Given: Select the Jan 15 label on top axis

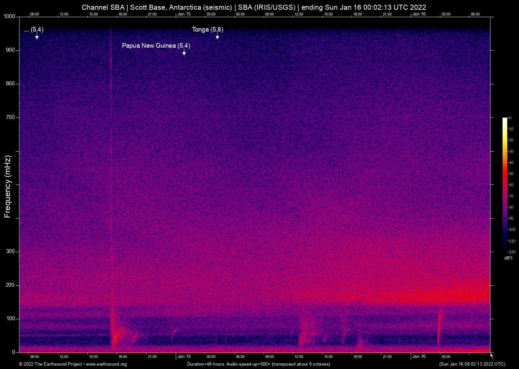Looking at the screenshot, I should [184, 14].
